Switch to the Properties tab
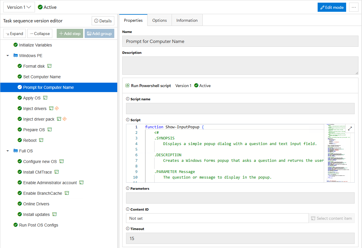362x248 pixels. 133,20
